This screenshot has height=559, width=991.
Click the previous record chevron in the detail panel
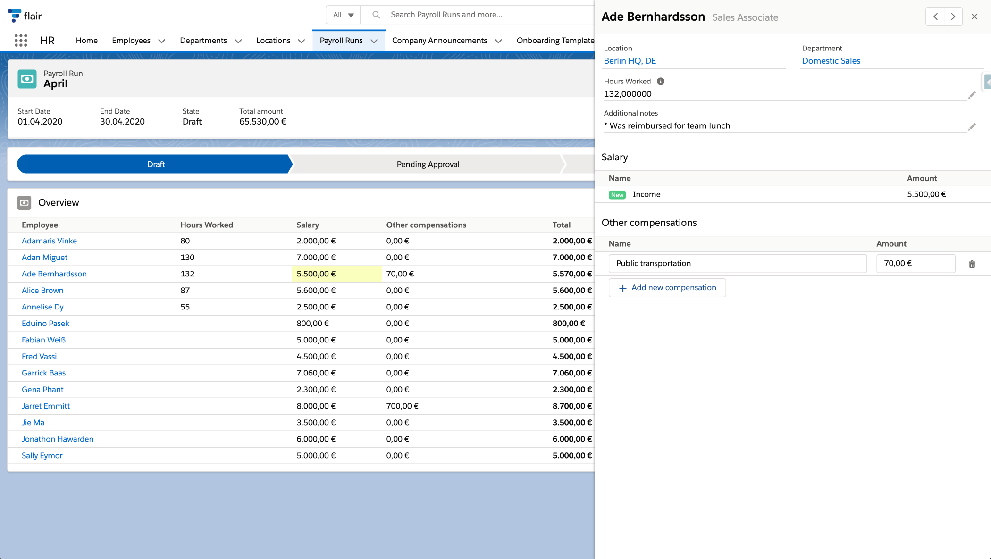935,16
